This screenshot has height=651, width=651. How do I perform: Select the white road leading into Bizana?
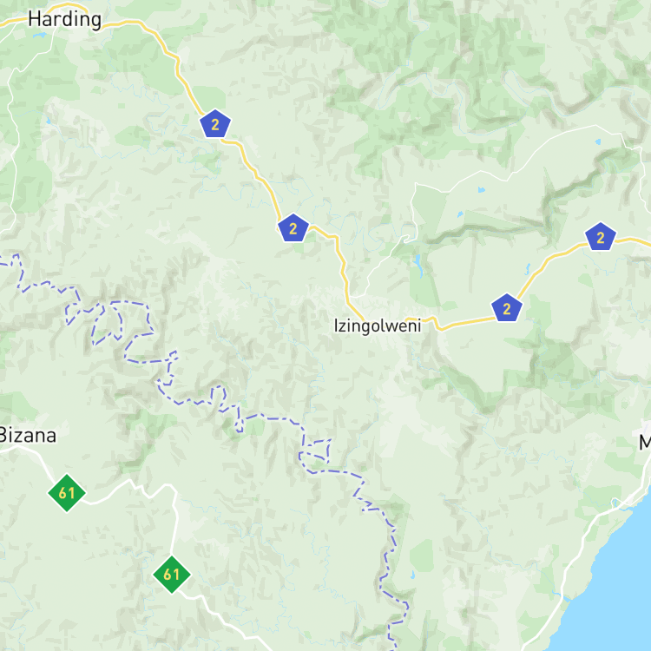(36, 457)
